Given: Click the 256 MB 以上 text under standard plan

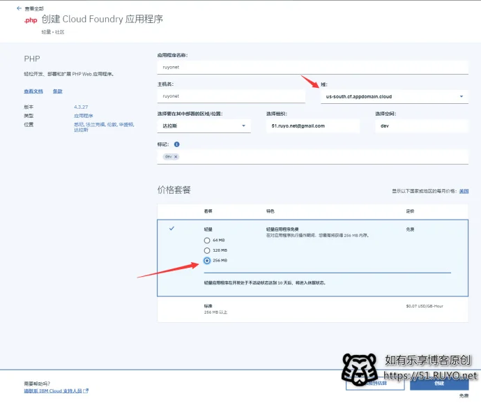Looking at the screenshot, I should [215, 312].
